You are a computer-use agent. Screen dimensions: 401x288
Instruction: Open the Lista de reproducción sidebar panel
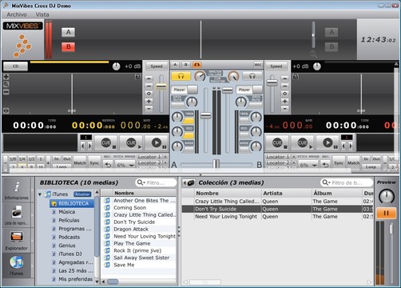[x=17, y=215]
